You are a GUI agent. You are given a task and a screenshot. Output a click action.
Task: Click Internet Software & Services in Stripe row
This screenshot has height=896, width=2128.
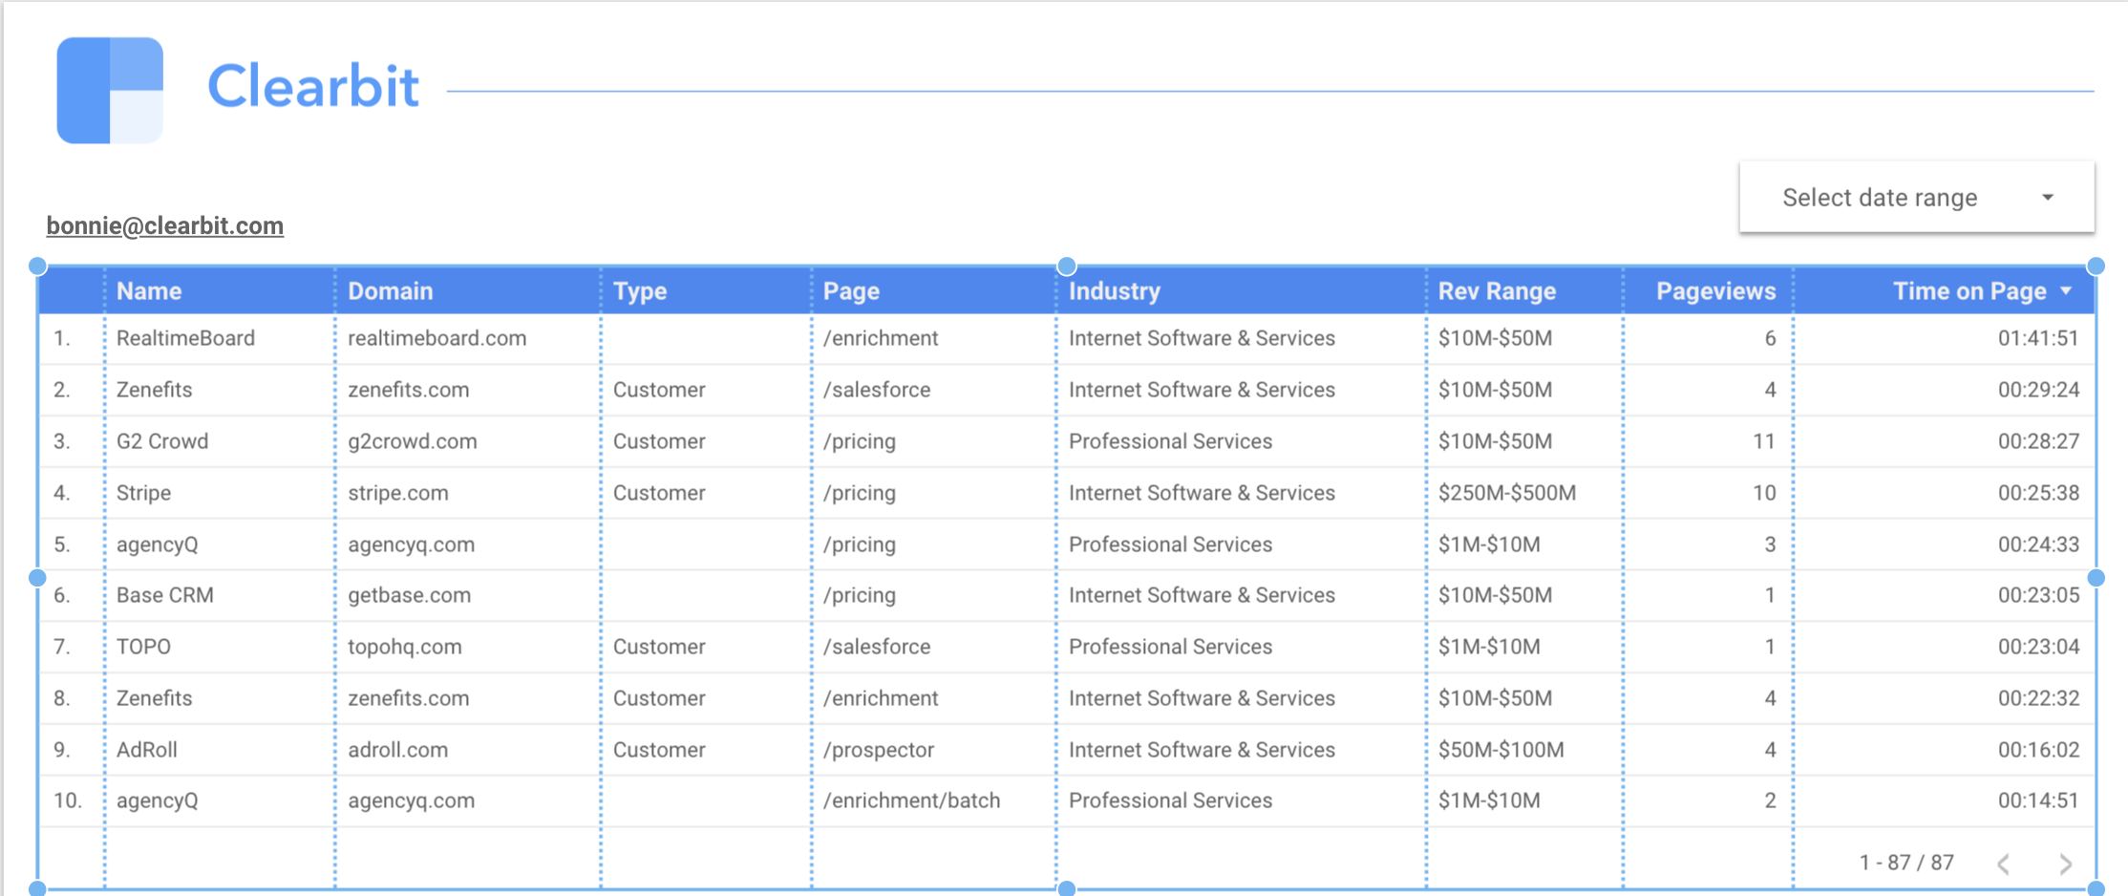1202,493
